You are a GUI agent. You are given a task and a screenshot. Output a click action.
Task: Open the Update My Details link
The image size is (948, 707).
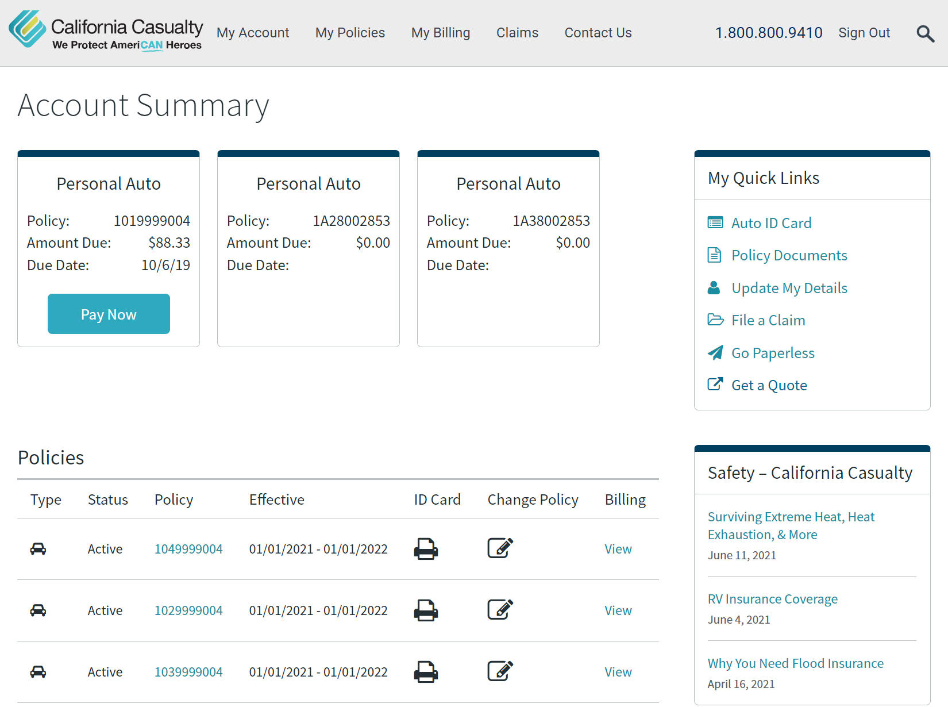[789, 288]
